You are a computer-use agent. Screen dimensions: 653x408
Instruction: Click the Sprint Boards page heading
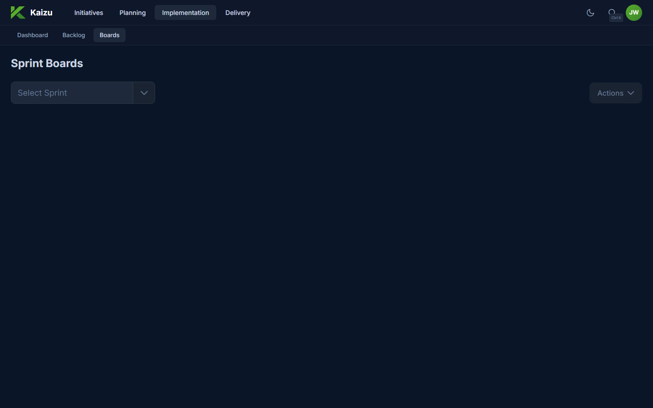coord(47,63)
